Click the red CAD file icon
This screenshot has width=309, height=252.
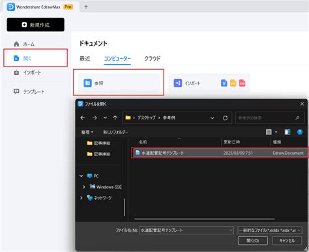point(243,83)
